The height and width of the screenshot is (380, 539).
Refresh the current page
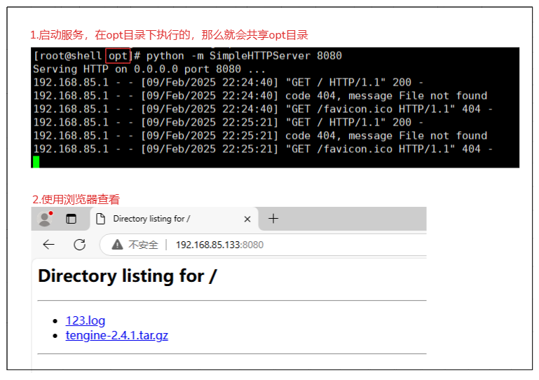(x=80, y=245)
